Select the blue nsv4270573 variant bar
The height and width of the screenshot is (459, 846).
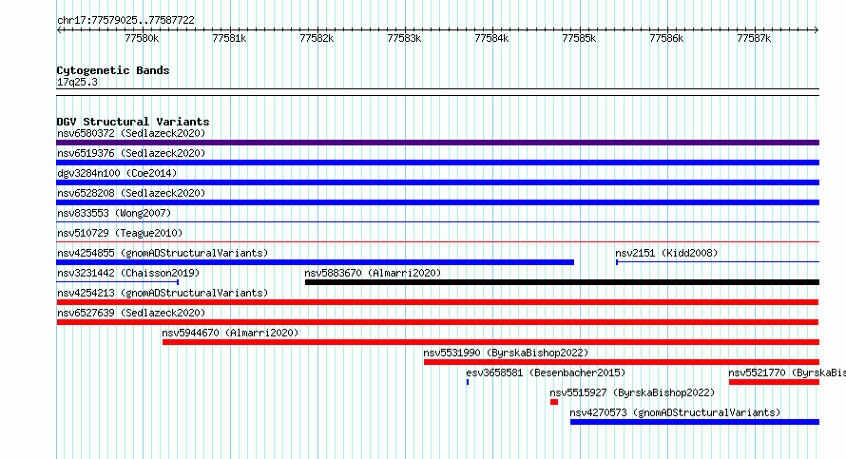pyautogui.click(x=695, y=422)
